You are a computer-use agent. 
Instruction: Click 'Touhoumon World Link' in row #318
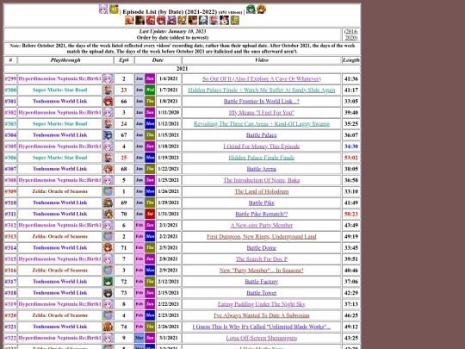click(60, 293)
